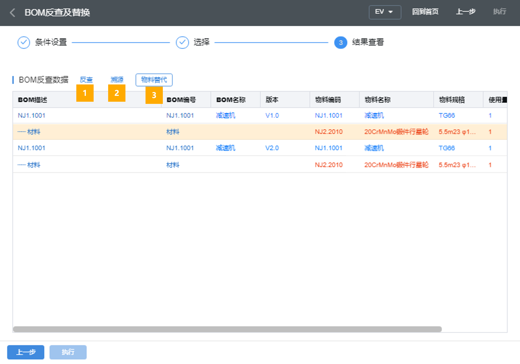
Task: Click the 条件设置 step label
Action: tap(51, 42)
